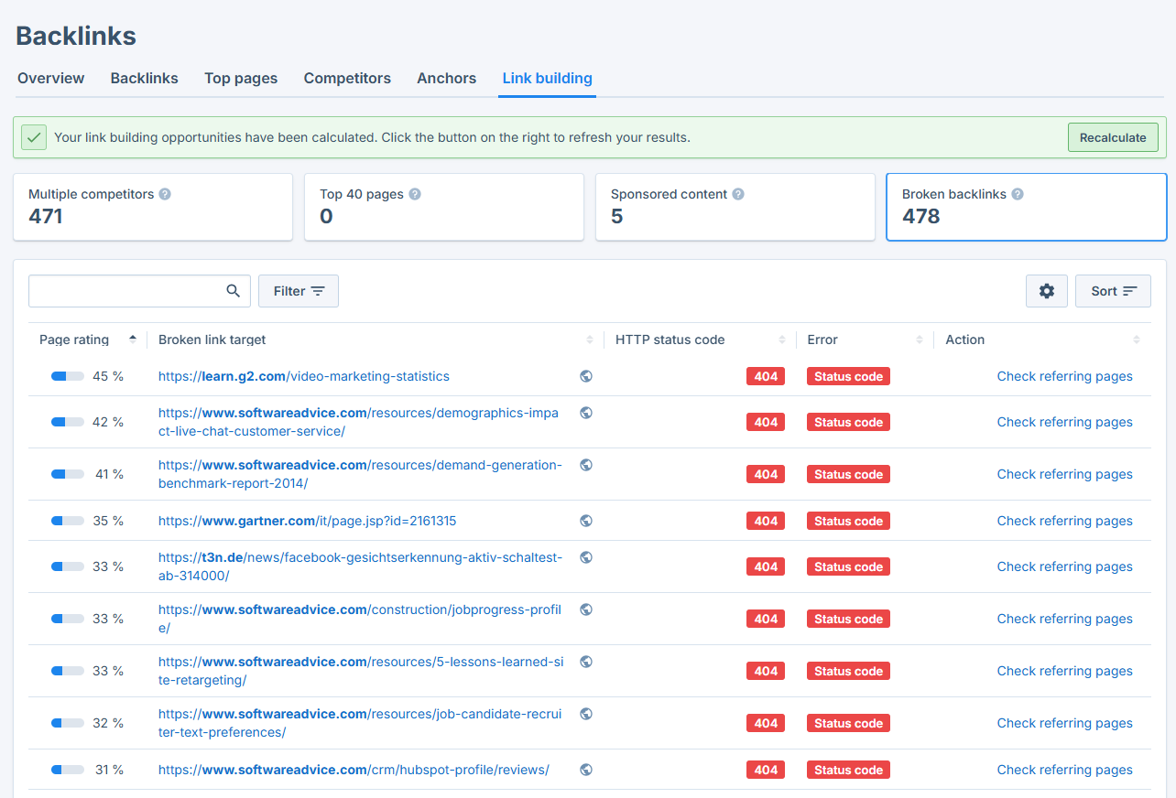
Task: Toggle Page rating sort order
Action: (x=131, y=339)
